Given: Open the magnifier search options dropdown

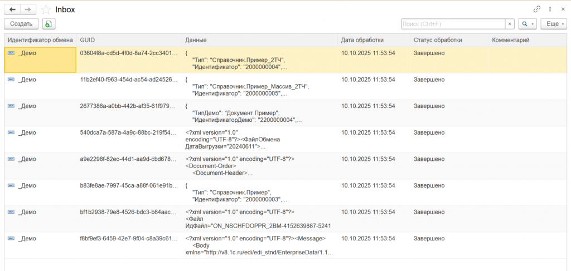Looking at the screenshot, I should point(527,24).
